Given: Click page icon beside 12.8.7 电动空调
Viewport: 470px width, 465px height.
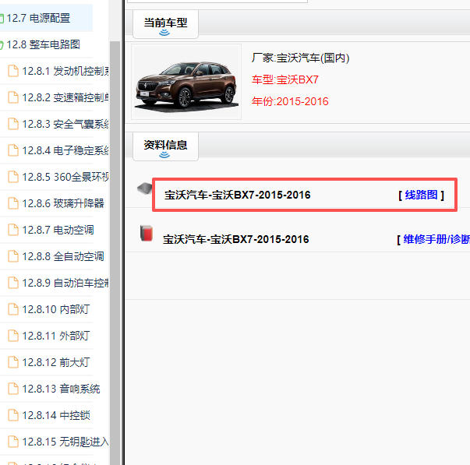Looking at the screenshot, I should click(13, 230).
